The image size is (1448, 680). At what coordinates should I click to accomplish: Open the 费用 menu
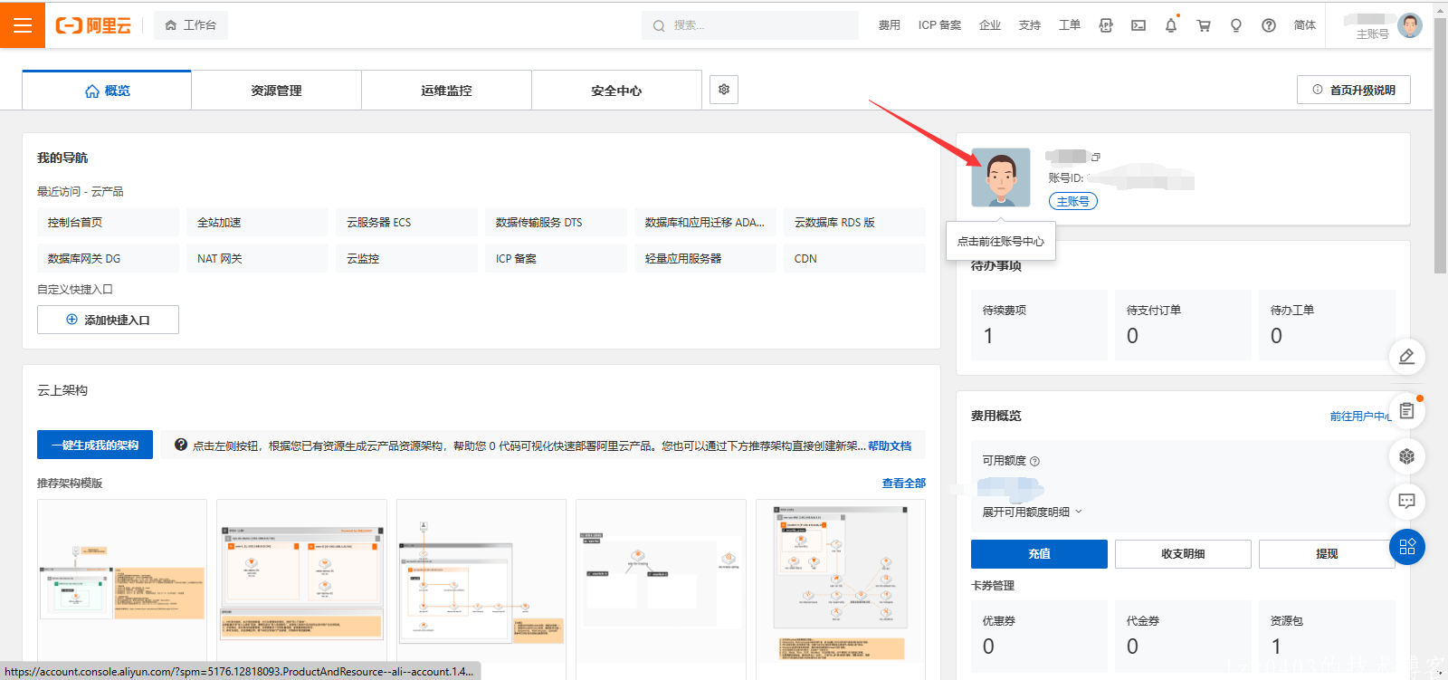coord(889,25)
